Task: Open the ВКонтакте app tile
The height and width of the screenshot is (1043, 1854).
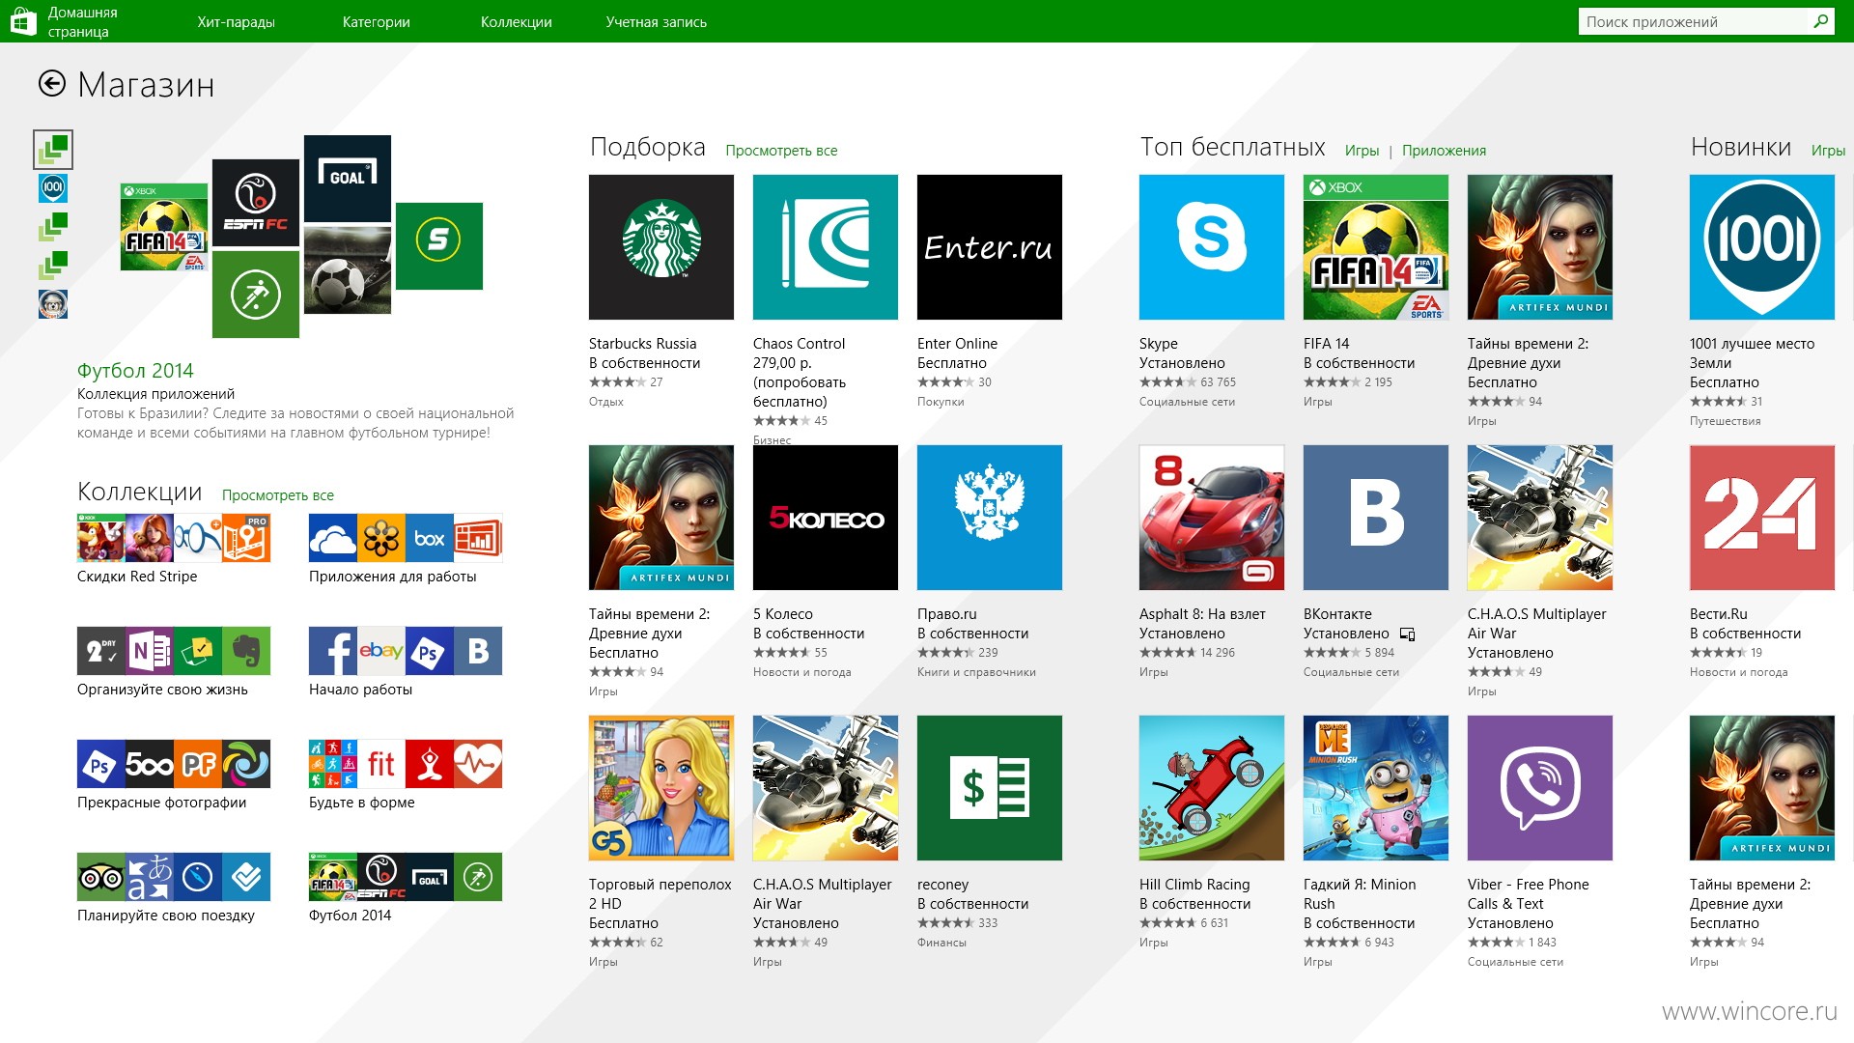Action: coord(1376,518)
